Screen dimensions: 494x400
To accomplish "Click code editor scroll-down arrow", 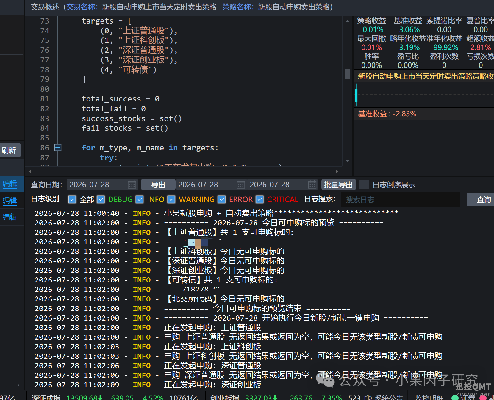I will tap(347, 161).
